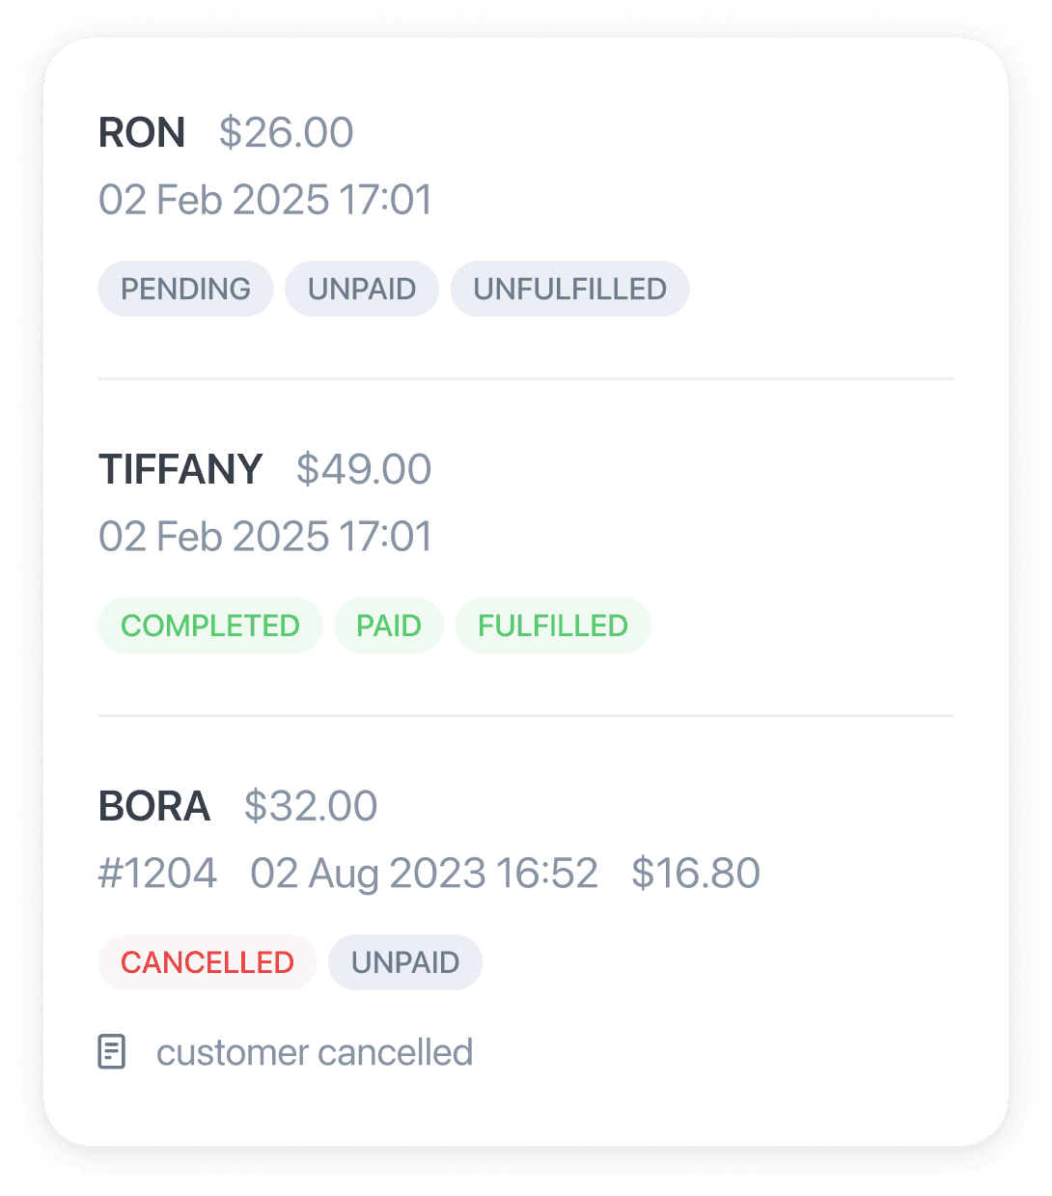Click the $32.00 order amount
The width and height of the screenshot is (1052, 1196).
coord(311,806)
